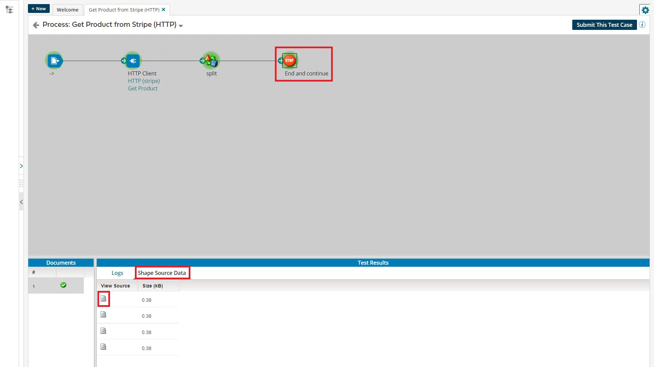Click the HTTP Client shape on the canvas

click(133, 60)
